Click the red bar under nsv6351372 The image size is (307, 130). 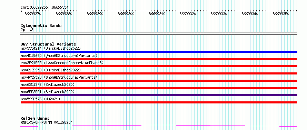[x=159, y=88]
